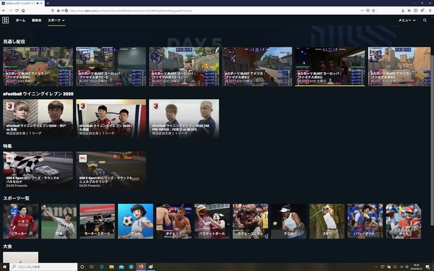Image resolution: width=434 pixels, height=271 pixels.
Task: Open the サッカー sport category tile
Action: coord(21,221)
